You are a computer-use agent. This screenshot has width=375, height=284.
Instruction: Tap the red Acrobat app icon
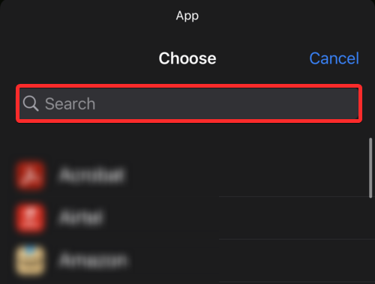tap(30, 175)
